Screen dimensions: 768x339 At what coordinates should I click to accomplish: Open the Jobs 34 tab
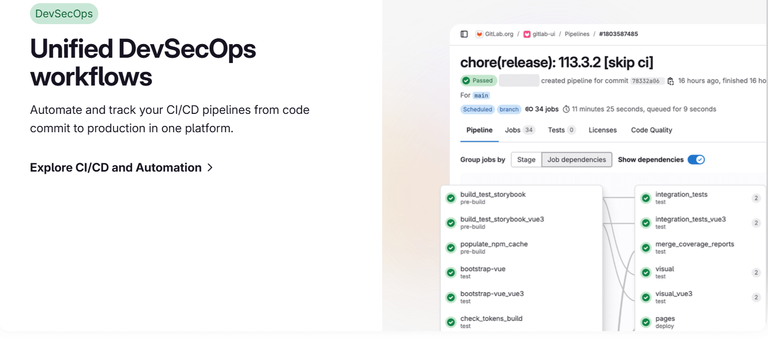click(x=520, y=130)
